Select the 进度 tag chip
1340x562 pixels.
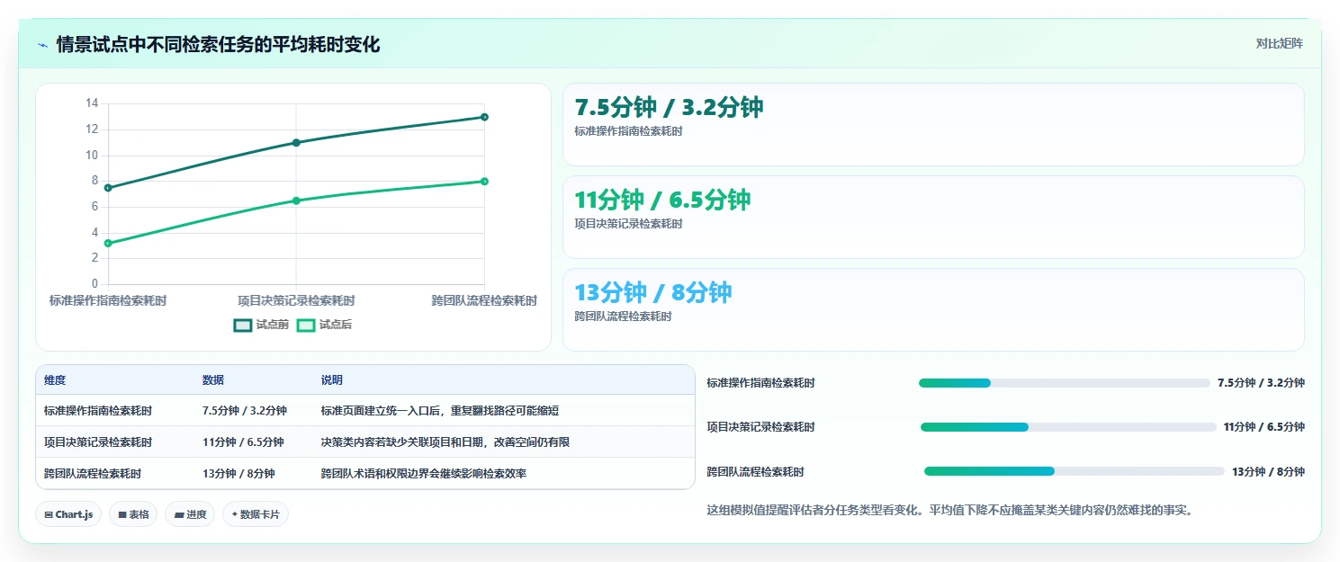[190, 514]
